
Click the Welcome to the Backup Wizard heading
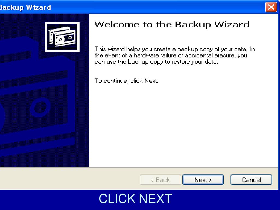coord(172,24)
